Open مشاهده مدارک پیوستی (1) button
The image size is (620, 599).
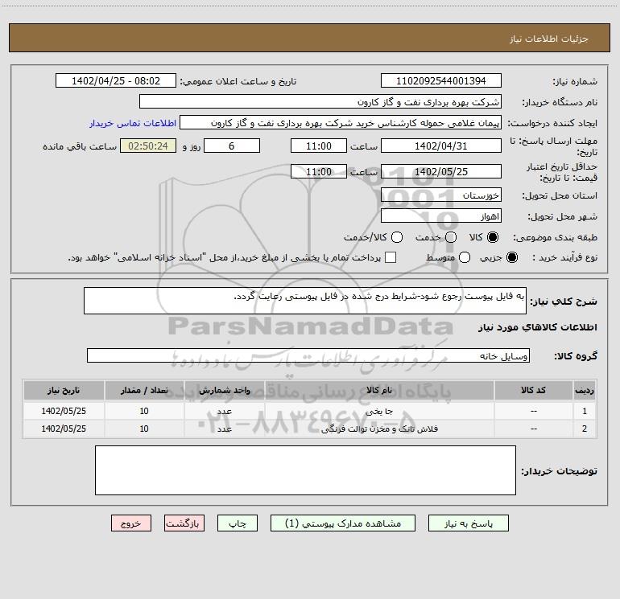click(x=343, y=523)
